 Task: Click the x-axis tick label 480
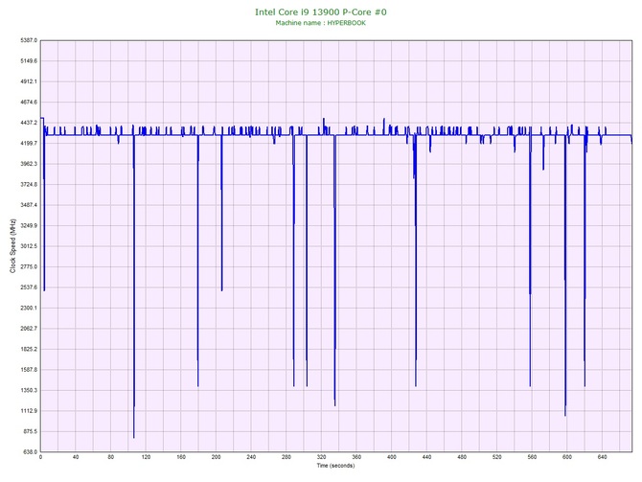click(462, 457)
